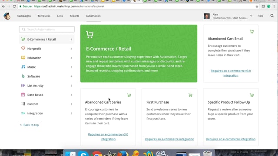
Task: Click the List Activity list icon
Action: pos(23,85)
